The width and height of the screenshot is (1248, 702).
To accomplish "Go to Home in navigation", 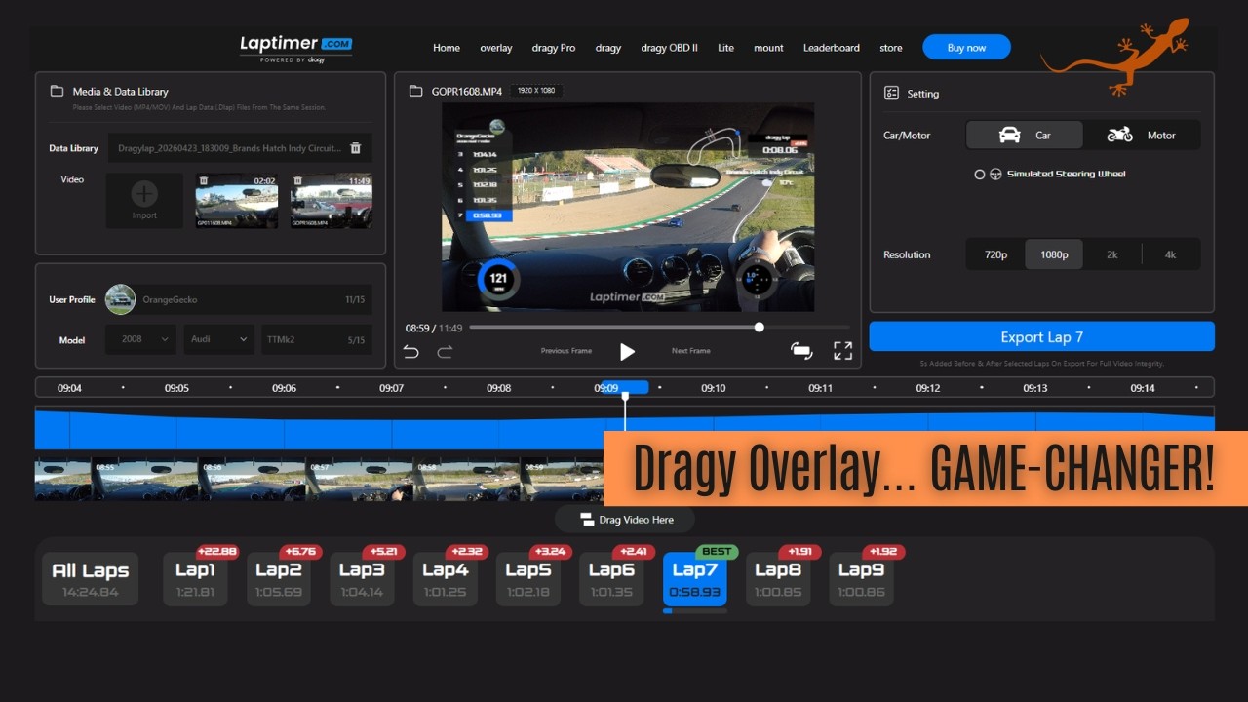I will click(x=447, y=48).
